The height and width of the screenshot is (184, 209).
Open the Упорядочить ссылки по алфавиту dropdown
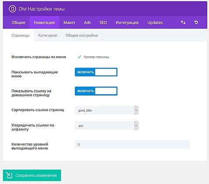pos(107,126)
